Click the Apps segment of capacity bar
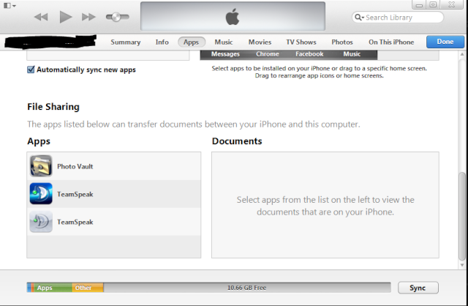Screen dimensions: 468x306 [x=53, y=288]
